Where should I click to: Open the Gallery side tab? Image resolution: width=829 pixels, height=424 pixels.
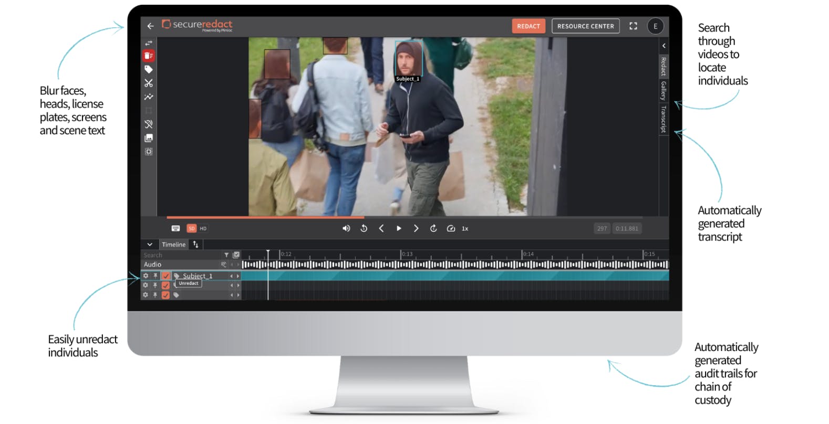[664, 91]
